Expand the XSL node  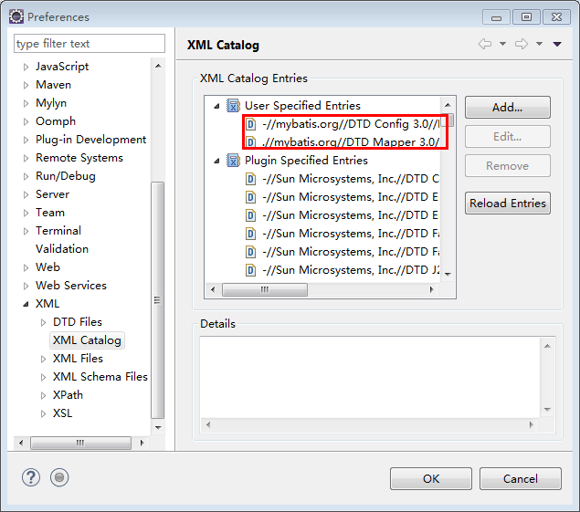click(43, 413)
